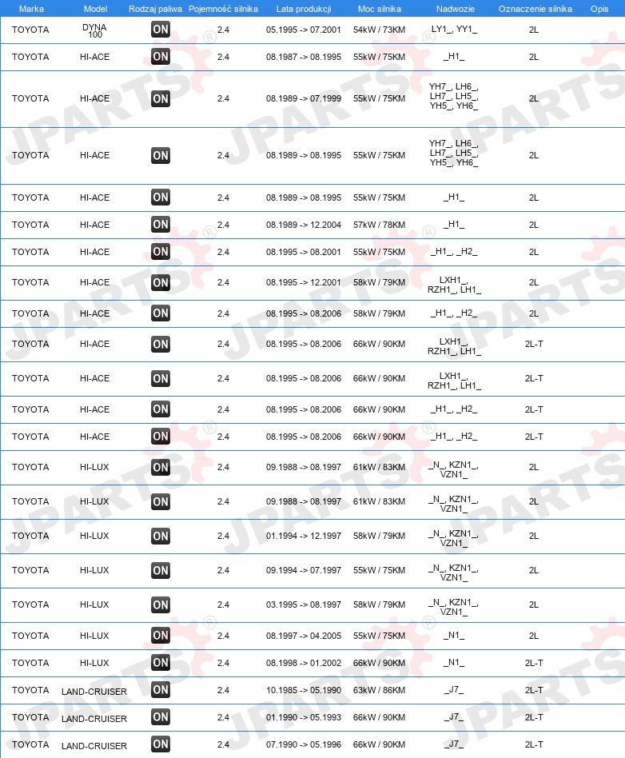Select date range 10.1985 -> 05.1990
The width and height of the screenshot is (625, 758).
coord(304,690)
